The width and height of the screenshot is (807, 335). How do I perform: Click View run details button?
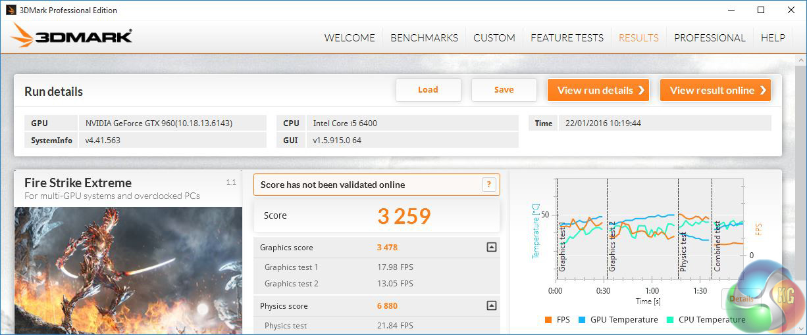[x=598, y=91]
